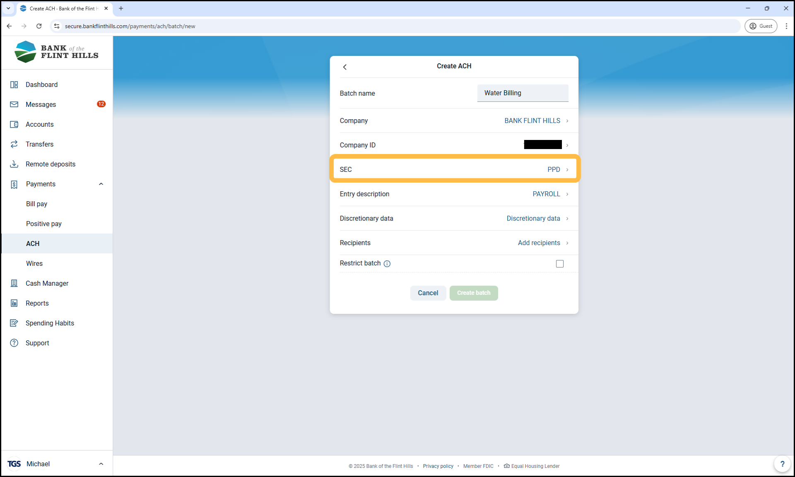Open Cash Manager building icon
795x477 pixels.
click(x=14, y=283)
